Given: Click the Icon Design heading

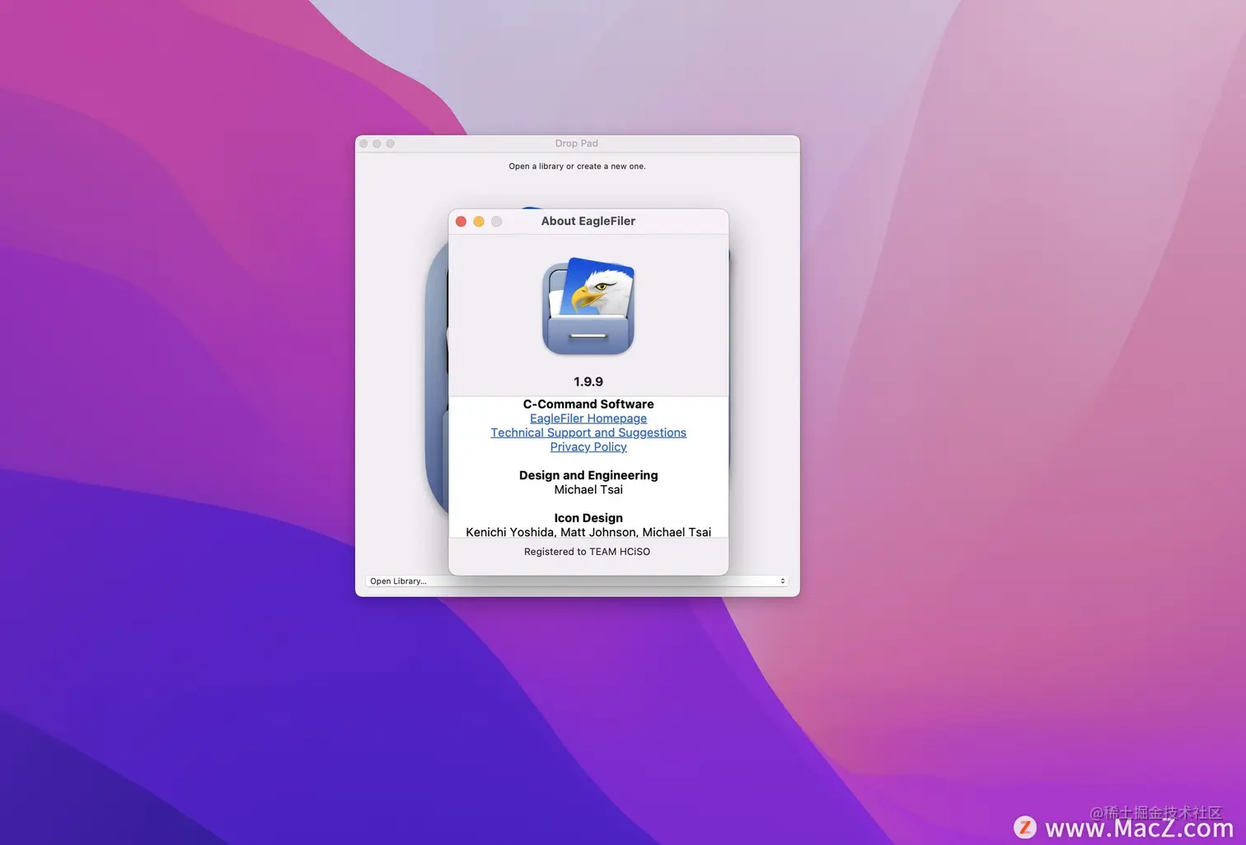Looking at the screenshot, I should click(588, 518).
